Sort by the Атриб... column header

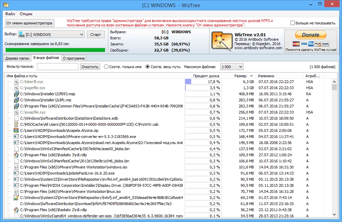pos(313,76)
